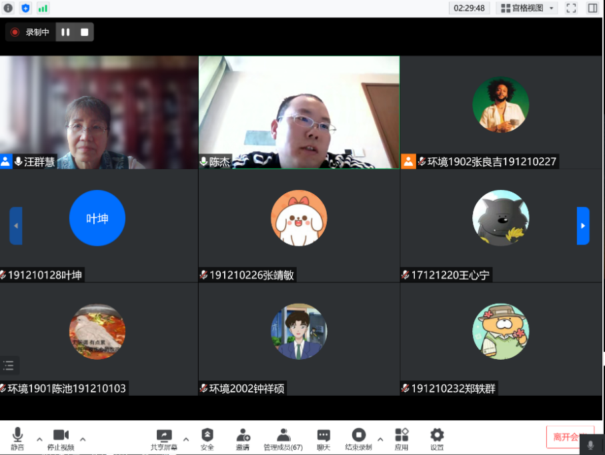Open the meeting info icon
Viewport: 605px width, 455px height.
pyautogui.click(x=8, y=8)
